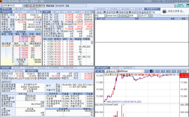This screenshot has width=189, height=117.
Task: Click the 홈페이지 button in the company overview
Action: [6, 82]
